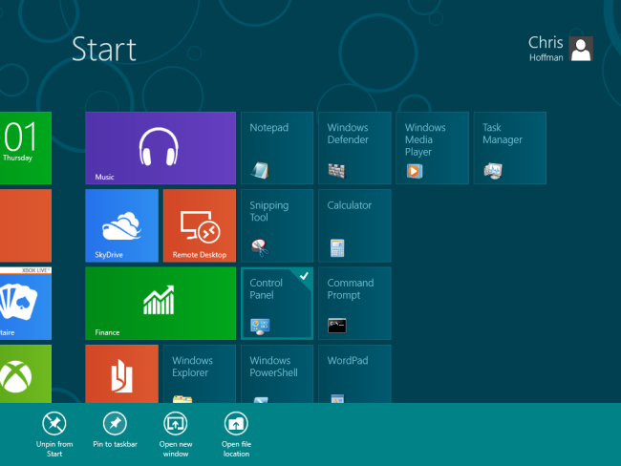Click the Unpin from Start icon

54,423
